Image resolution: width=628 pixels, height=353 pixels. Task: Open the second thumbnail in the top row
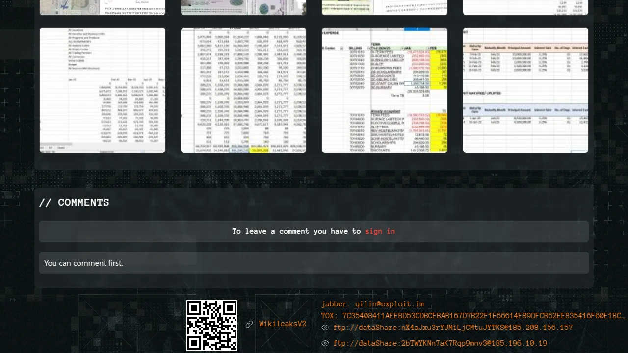click(x=243, y=7)
